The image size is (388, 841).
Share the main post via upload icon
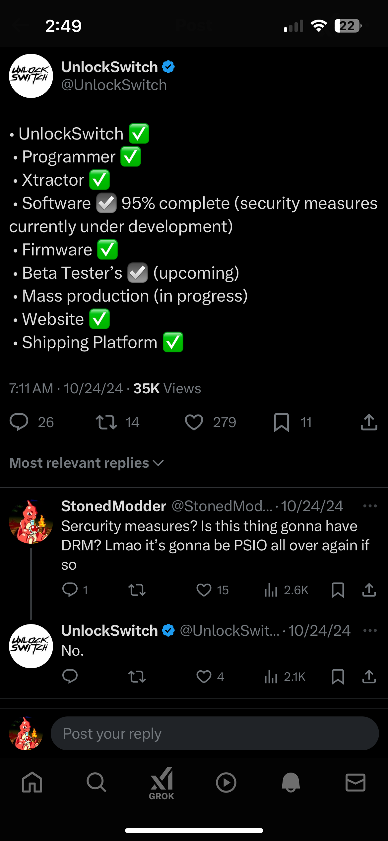(x=369, y=422)
